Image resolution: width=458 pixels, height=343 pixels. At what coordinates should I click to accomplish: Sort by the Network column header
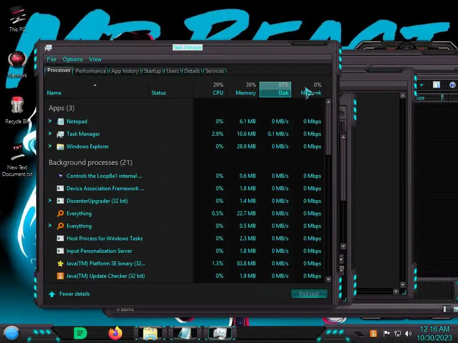coord(308,89)
